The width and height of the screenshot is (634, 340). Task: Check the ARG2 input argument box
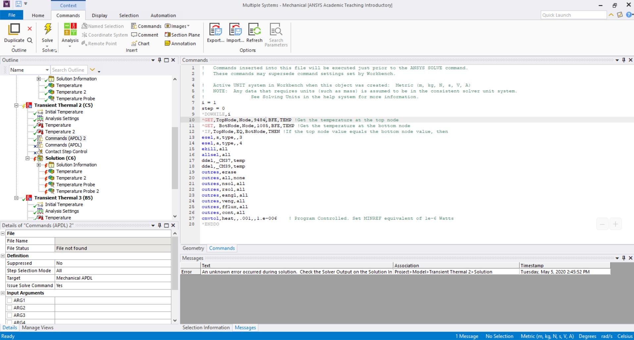10,308
